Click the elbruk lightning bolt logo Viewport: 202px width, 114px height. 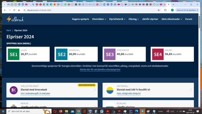(x=15, y=19)
